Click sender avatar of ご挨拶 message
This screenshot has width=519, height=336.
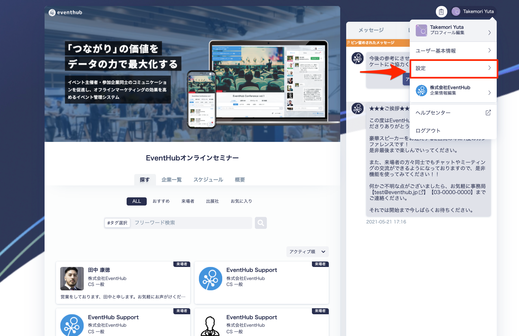click(x=357, y=108)
